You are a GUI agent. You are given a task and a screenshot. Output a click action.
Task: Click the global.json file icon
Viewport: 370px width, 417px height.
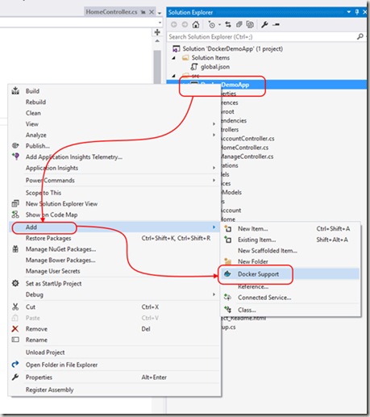coord(194,67)
